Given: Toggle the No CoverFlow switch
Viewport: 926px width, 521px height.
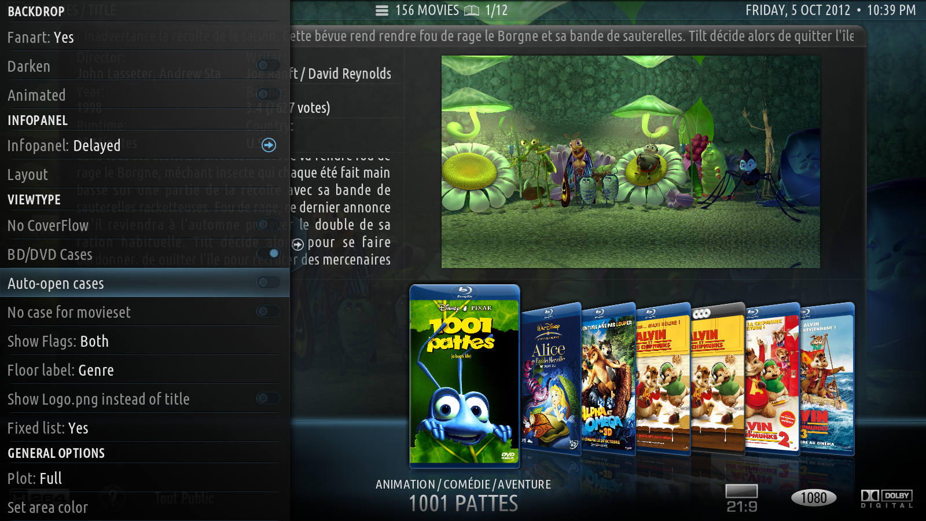Looking at the screenshot, I should point(268,225).
